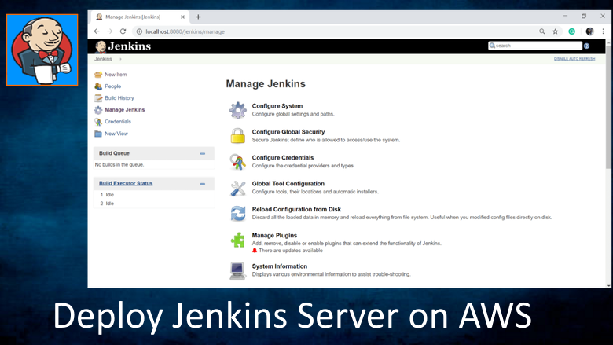Collapse the Build Queue panel
Image resolution: width=613 pixels, height=345 pixels.
(203, 153)
